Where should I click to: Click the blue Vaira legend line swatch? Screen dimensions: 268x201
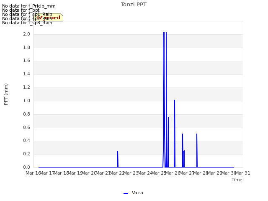(x=126, y=193)
